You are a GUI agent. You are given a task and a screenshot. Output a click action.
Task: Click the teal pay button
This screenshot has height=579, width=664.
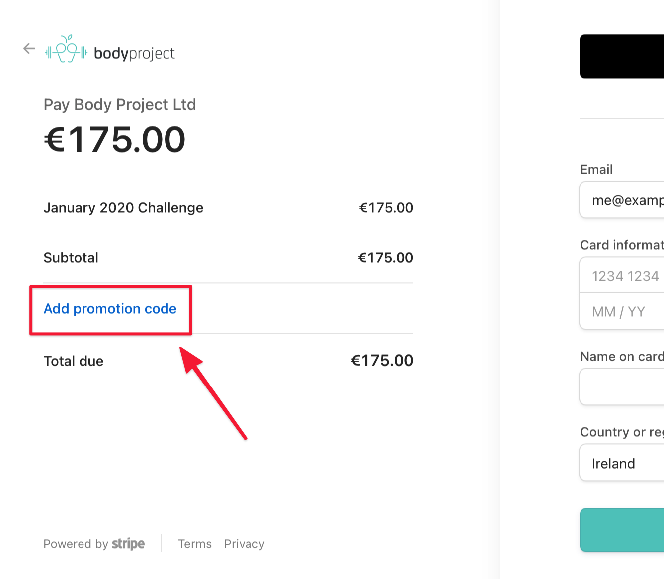tap(622, 530)
